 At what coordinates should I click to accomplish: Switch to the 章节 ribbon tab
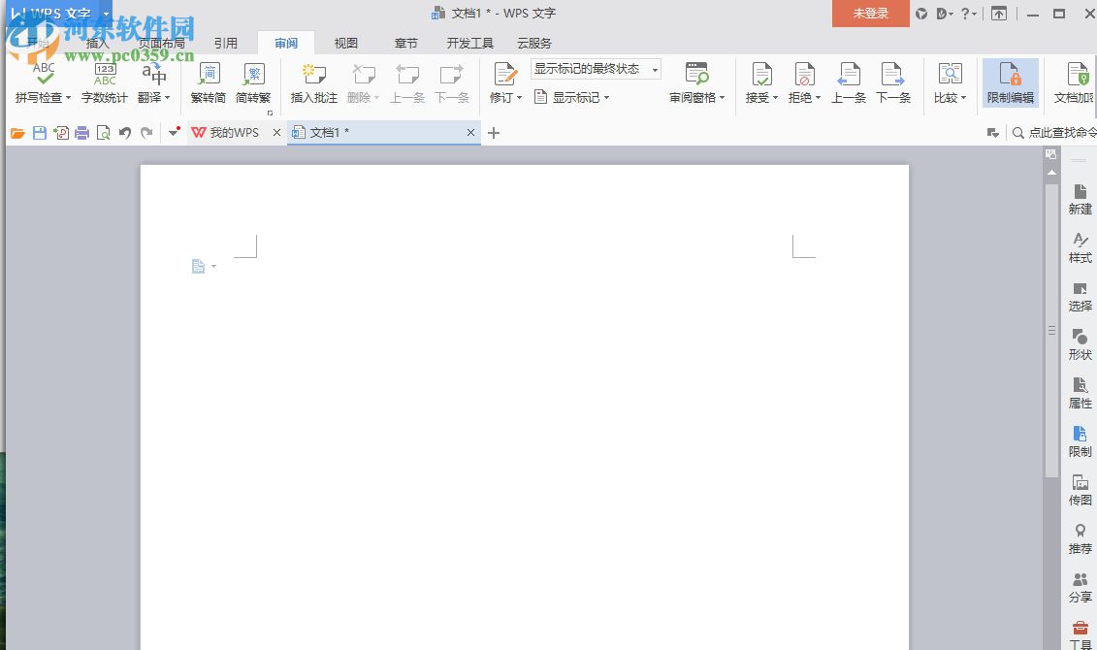pyautogui.click(x=405, y=43)
